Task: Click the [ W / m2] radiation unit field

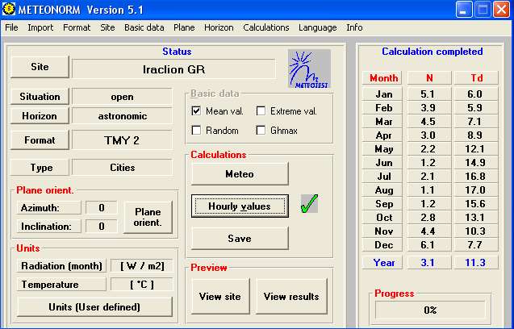Action: [142, 266]
